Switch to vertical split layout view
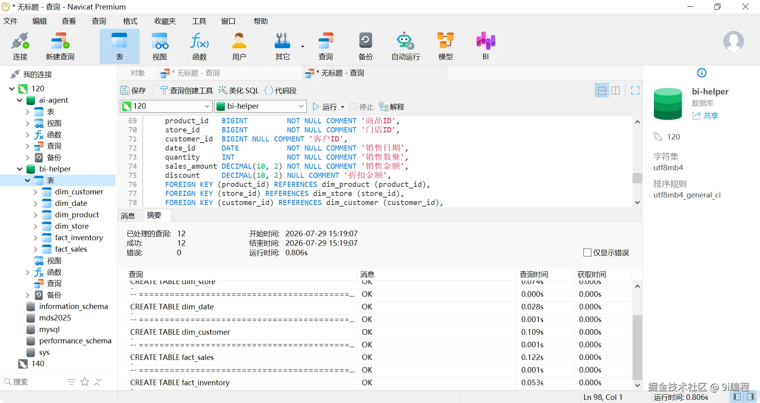Viewport: 760px width, 403px height. (616, 90)
